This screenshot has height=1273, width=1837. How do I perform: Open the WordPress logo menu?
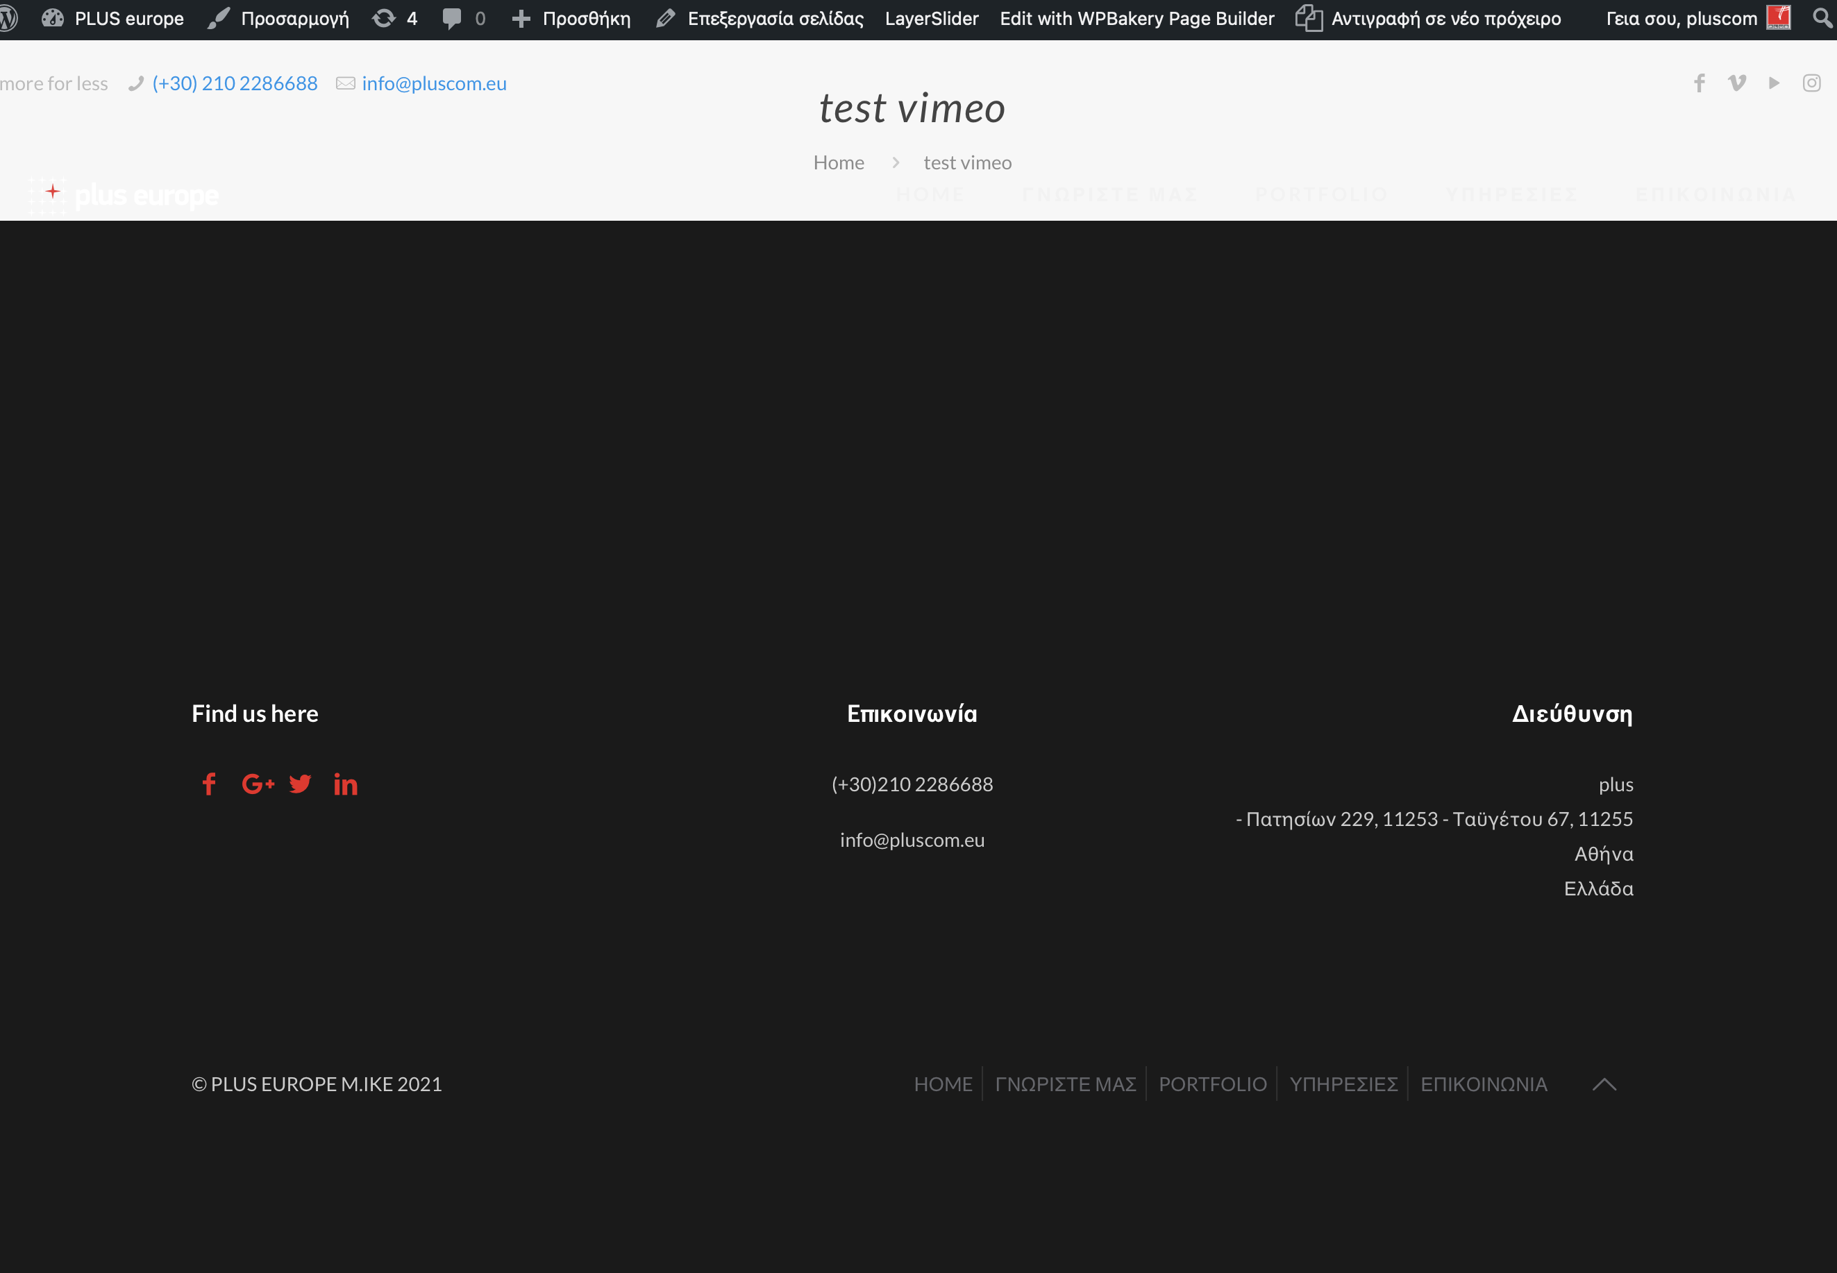(8, 18)
